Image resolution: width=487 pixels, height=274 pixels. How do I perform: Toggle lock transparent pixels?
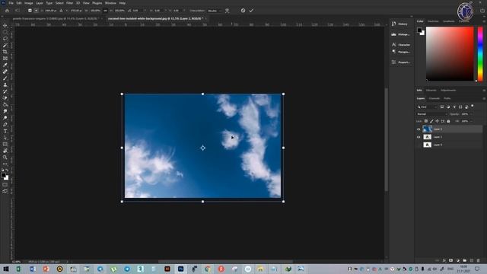coord(426,121)
